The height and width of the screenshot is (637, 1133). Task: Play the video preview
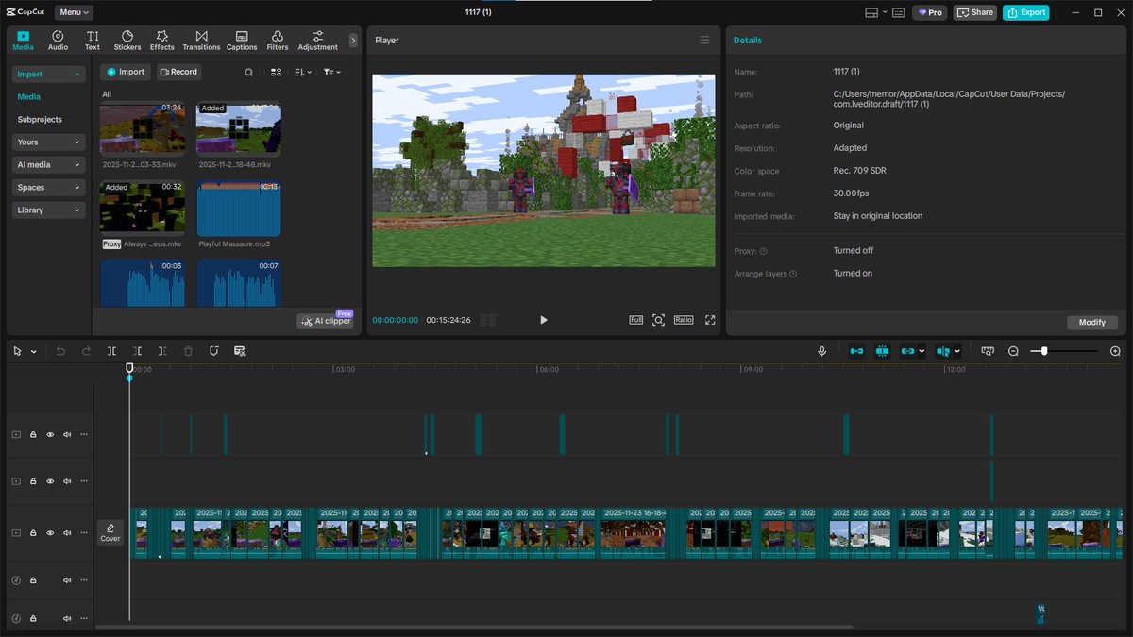coord(543,320)
